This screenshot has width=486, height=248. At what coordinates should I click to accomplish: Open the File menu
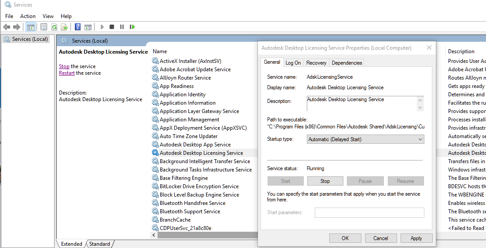[9, 16]
